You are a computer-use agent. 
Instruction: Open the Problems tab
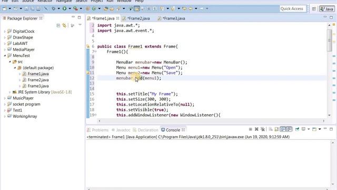point(98,130)
